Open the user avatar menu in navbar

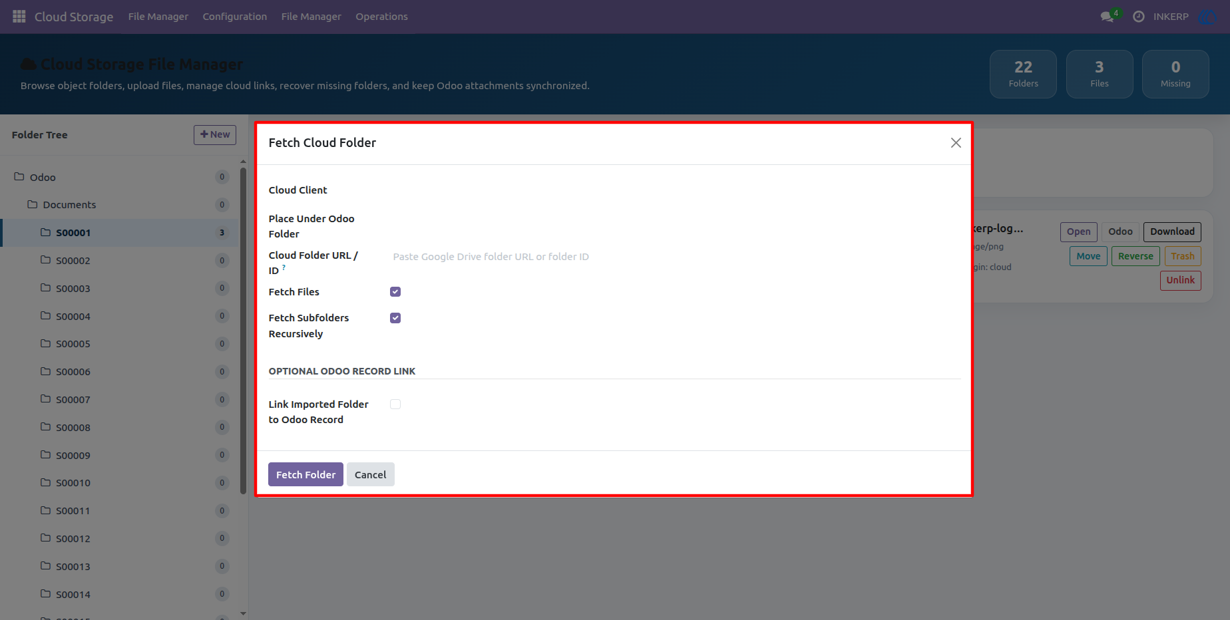(1207, 17)
